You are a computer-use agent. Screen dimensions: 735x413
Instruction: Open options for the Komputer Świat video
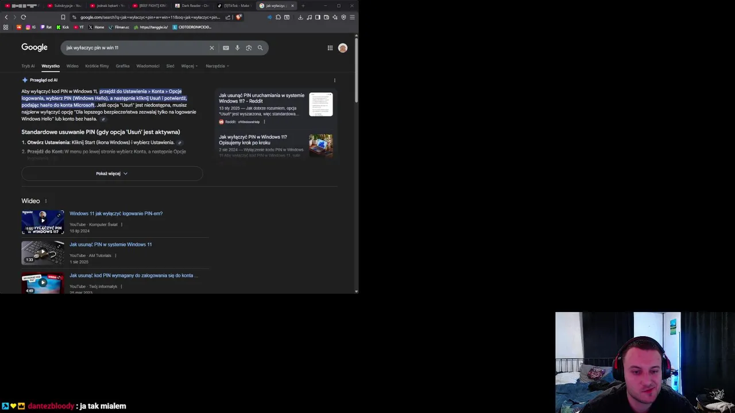pyautogui.click(x=122, y=224)
